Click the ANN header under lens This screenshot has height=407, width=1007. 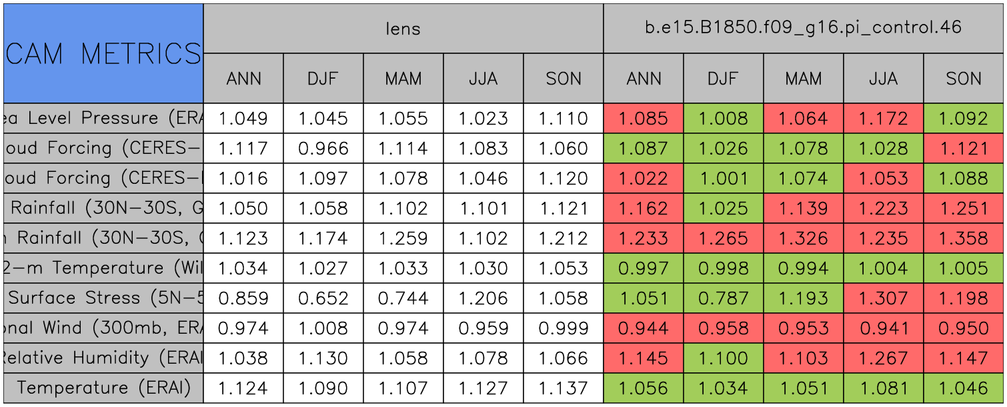(243, 79)
